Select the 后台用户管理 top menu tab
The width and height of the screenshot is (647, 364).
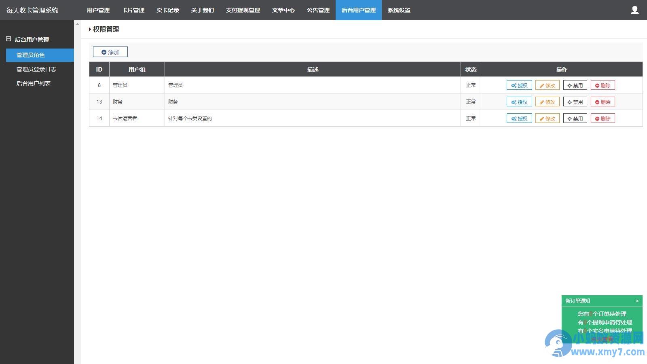point(359,10)
